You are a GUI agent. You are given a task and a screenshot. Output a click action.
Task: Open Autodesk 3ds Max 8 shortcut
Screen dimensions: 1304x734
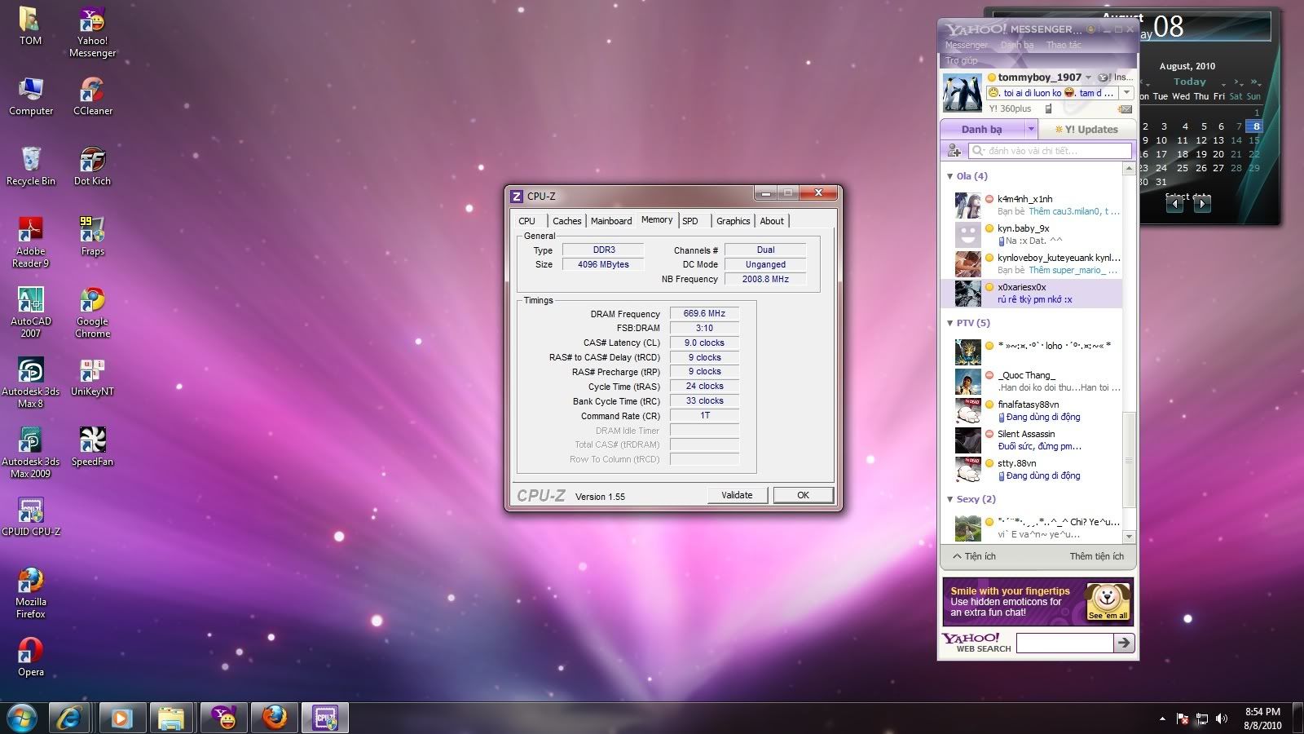point(30,382)
